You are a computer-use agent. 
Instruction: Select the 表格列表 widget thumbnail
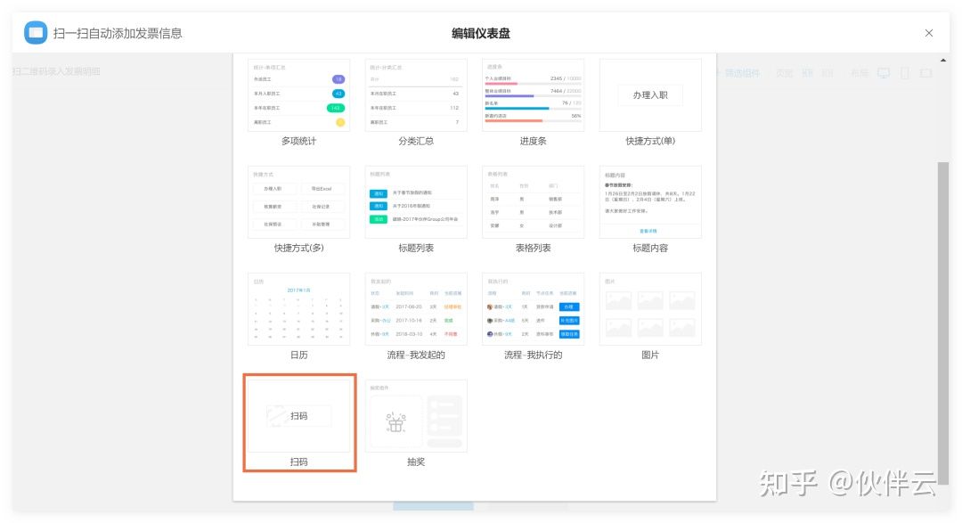(x=534, y=202)
